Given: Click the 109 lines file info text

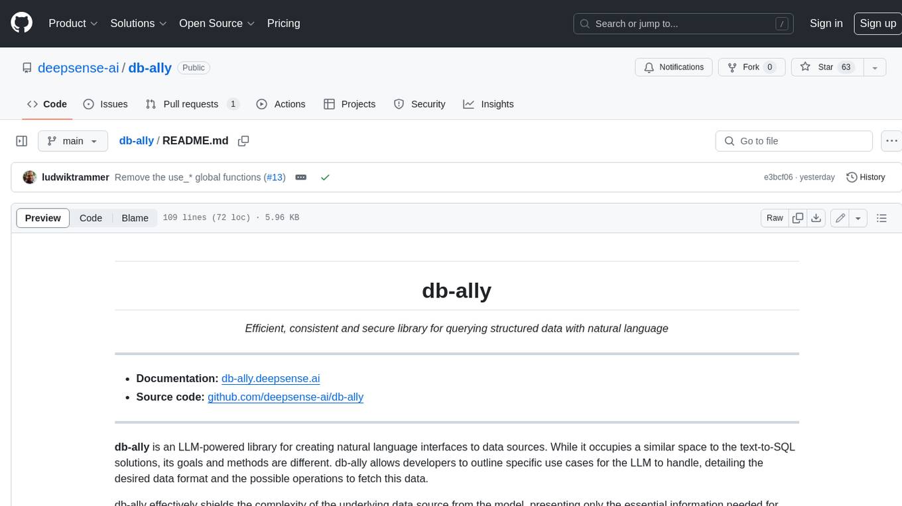Looking at the screenshot, I should pyautogui.click(x=231, y=217).
